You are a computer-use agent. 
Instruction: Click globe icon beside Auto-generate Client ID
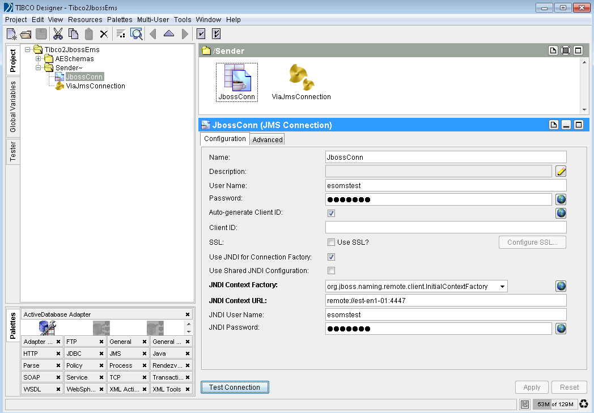pyautogui.click(x=561, y=213)
